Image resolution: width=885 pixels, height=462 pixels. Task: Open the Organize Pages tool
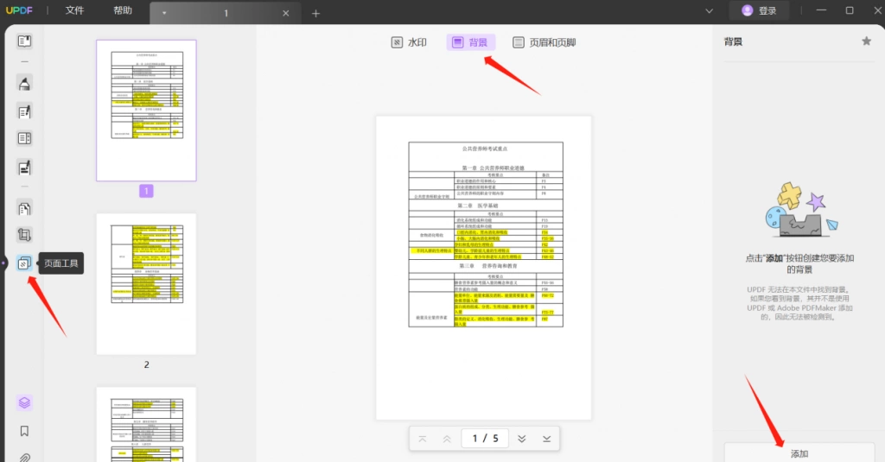(24, 209)
